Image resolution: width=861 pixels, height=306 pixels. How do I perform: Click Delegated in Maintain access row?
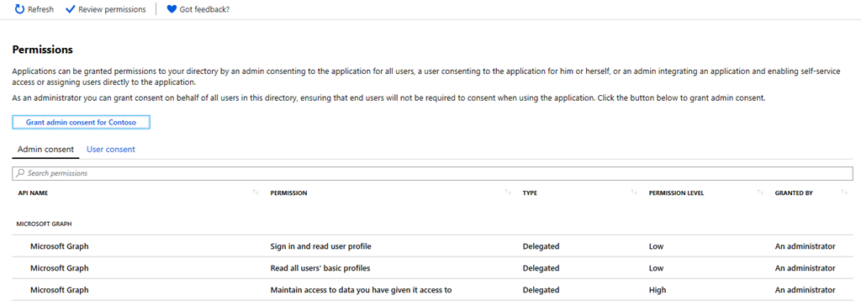tap(541, 289)
